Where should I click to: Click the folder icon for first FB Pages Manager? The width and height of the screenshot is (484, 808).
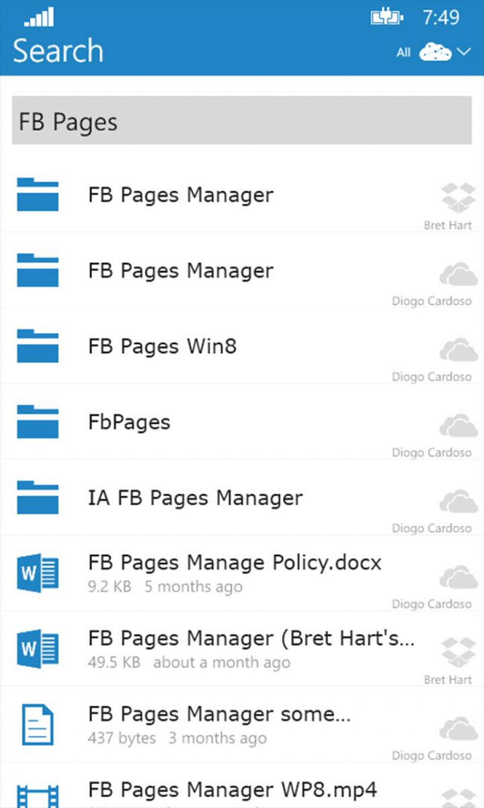click(x=38, y=194)
